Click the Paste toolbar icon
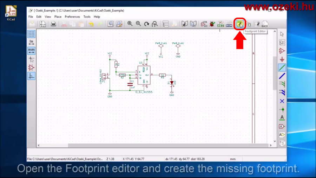 [x=81, y=24]
